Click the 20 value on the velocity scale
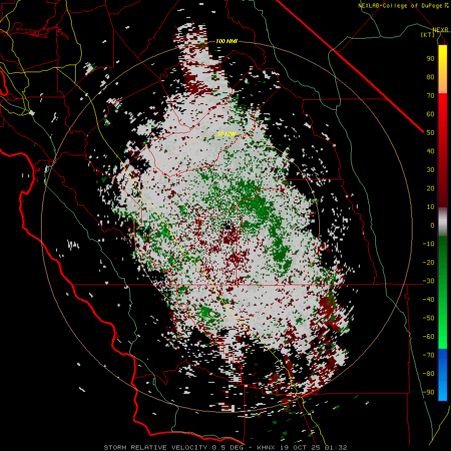Image resolution: width=451 pixels, height=451 pixels. tap(430, 188)
